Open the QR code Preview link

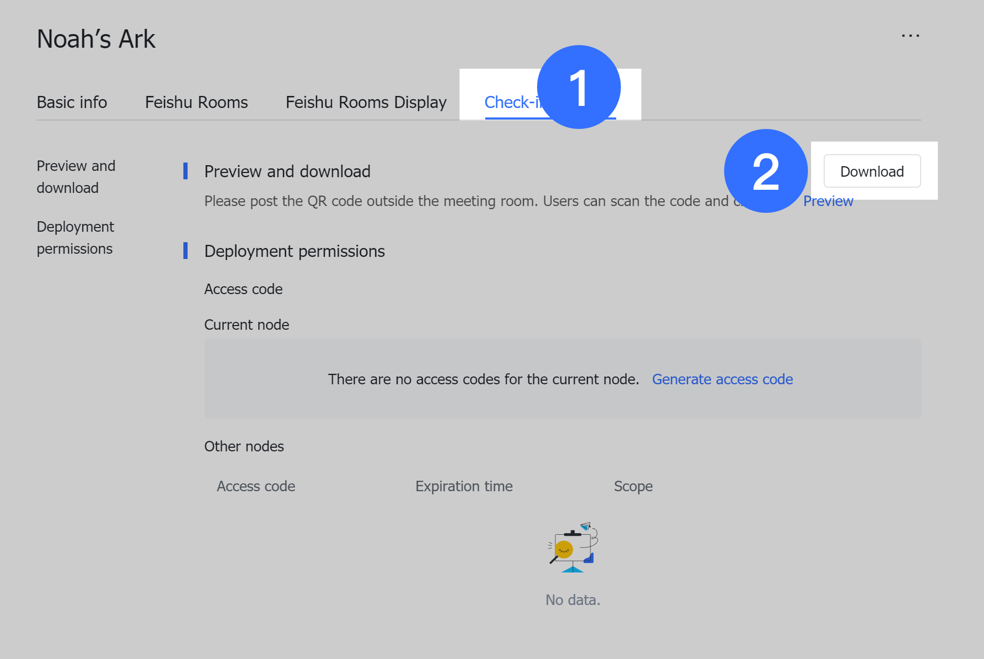coord(828,201)
